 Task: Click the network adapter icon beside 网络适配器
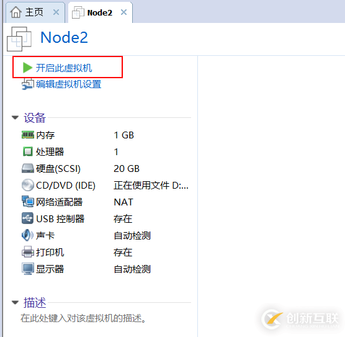[x=28, y=202]
